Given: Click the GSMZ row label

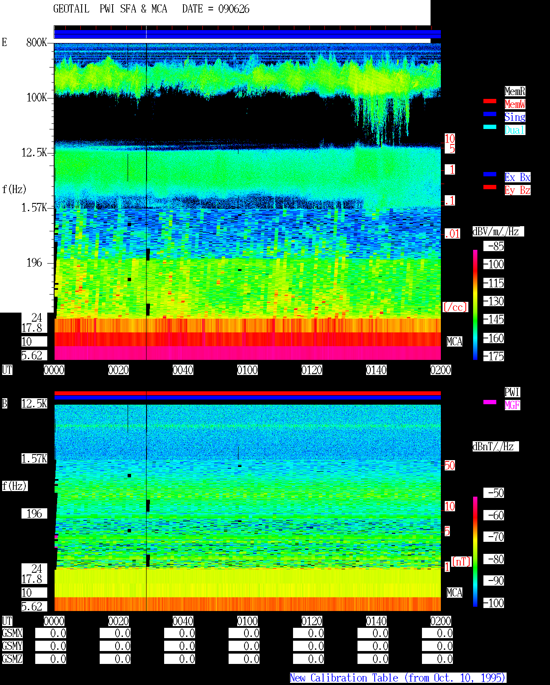Looking at the screenshot, I should point(12,659).
